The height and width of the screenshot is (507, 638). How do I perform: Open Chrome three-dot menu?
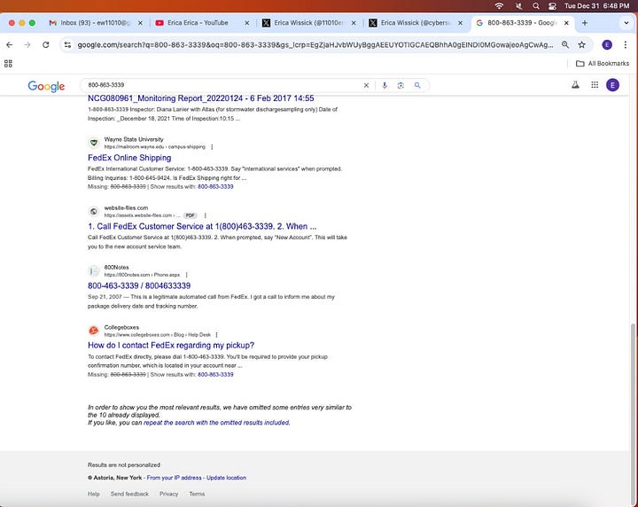tap(626, 44)
